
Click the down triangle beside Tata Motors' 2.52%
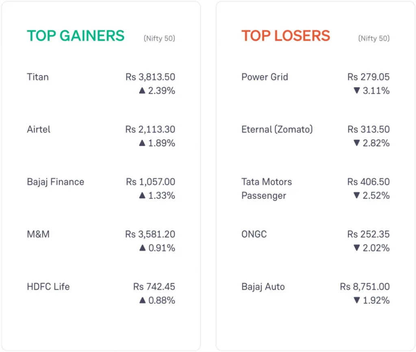point(357,196)
